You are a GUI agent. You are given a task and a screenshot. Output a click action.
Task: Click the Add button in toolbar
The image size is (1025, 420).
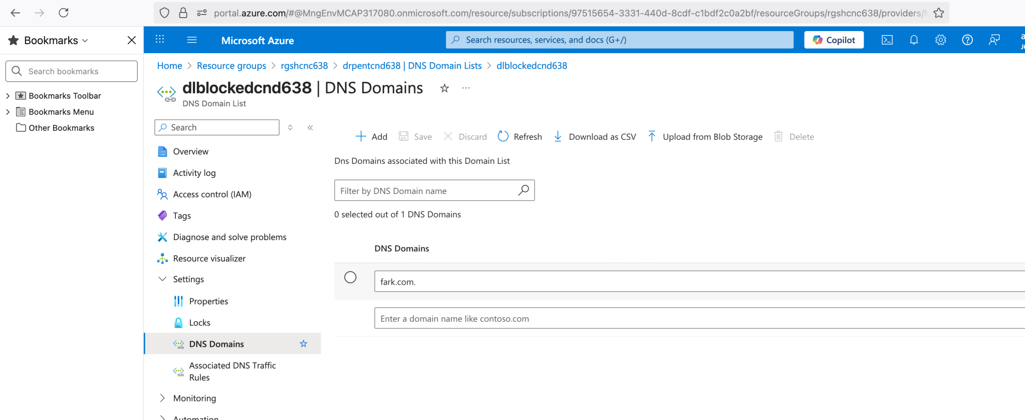371,137
